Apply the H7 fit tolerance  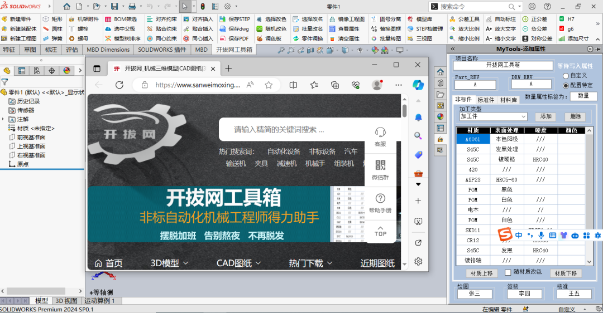click(567, 19)
